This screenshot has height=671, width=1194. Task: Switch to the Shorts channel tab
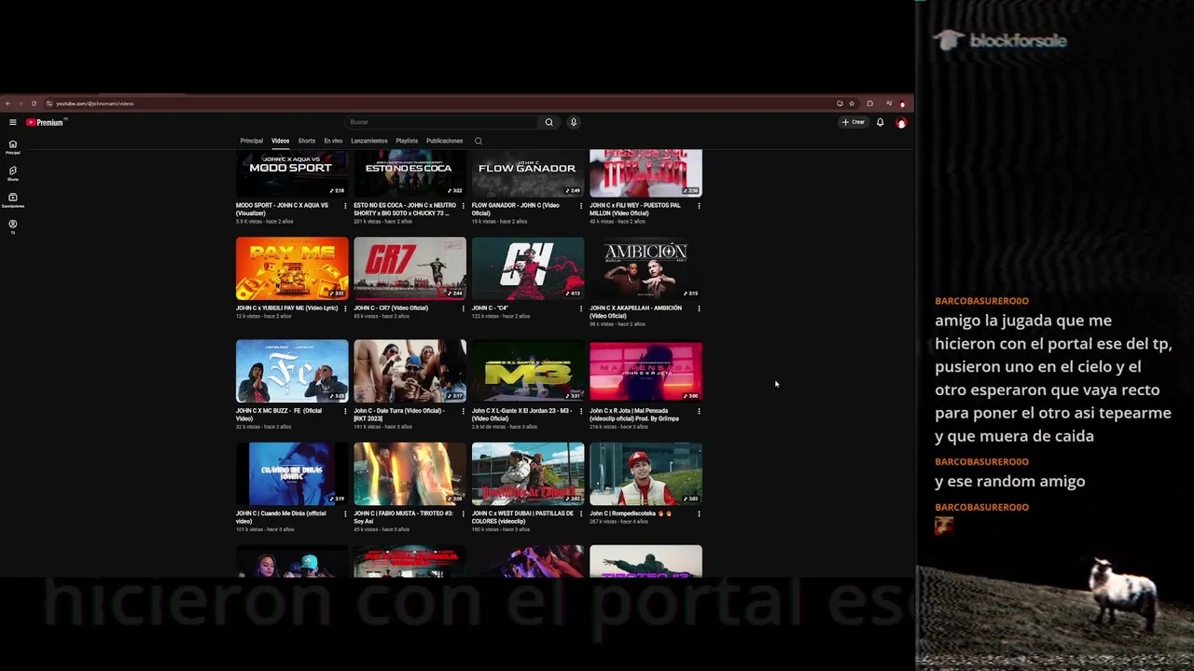[x=306, y=141]
